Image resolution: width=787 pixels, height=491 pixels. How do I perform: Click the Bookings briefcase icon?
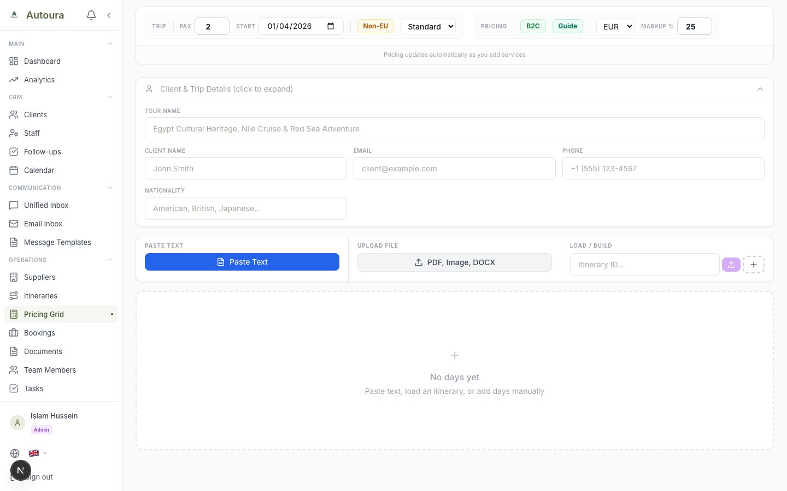coord(14,333)
